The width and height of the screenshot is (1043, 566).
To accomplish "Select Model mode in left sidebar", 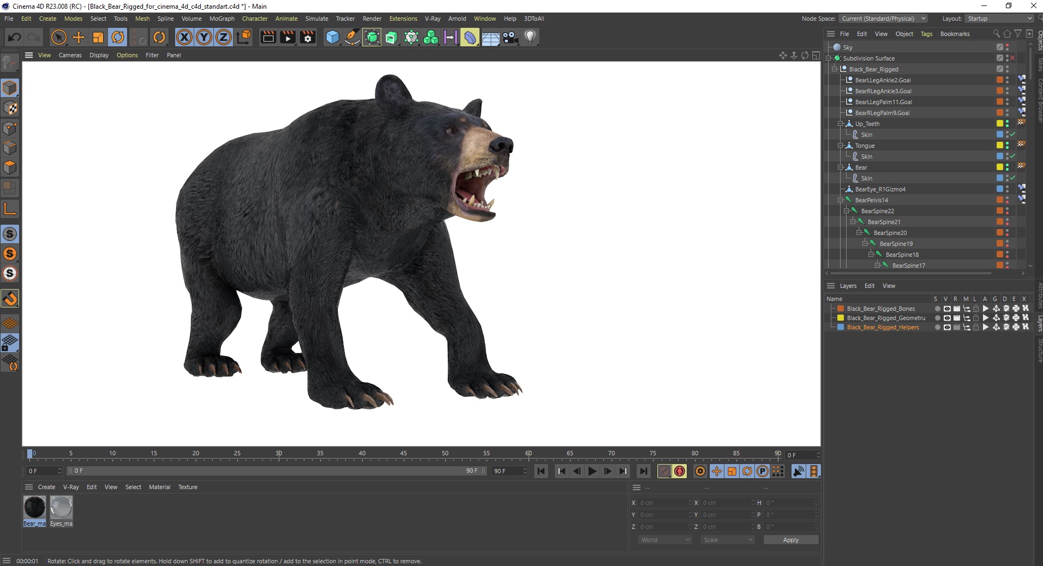I will click(10, 88).
